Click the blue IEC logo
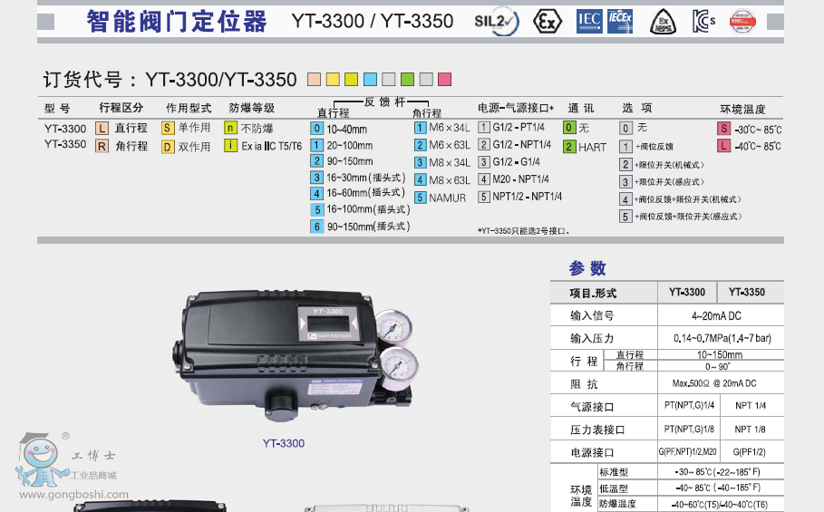The height and width of the screenshot is (512, 824). (589, 22)
